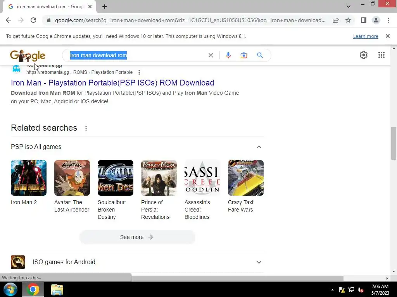The width and height of the screenshot is (397, 297).
Task: Click Iron Man 2 caption text
Action: (x=24, y=202)
